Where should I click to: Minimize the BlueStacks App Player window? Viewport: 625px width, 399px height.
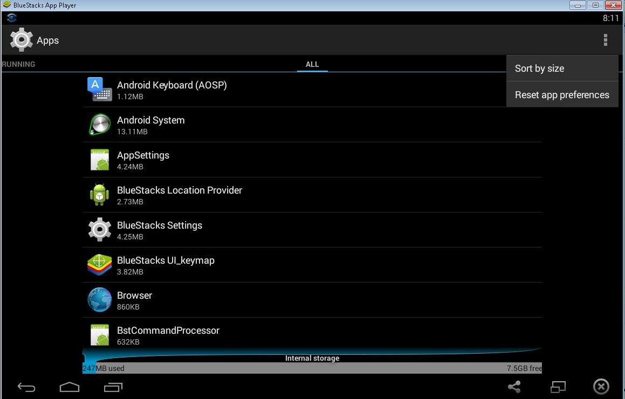(x=578, y=5)
